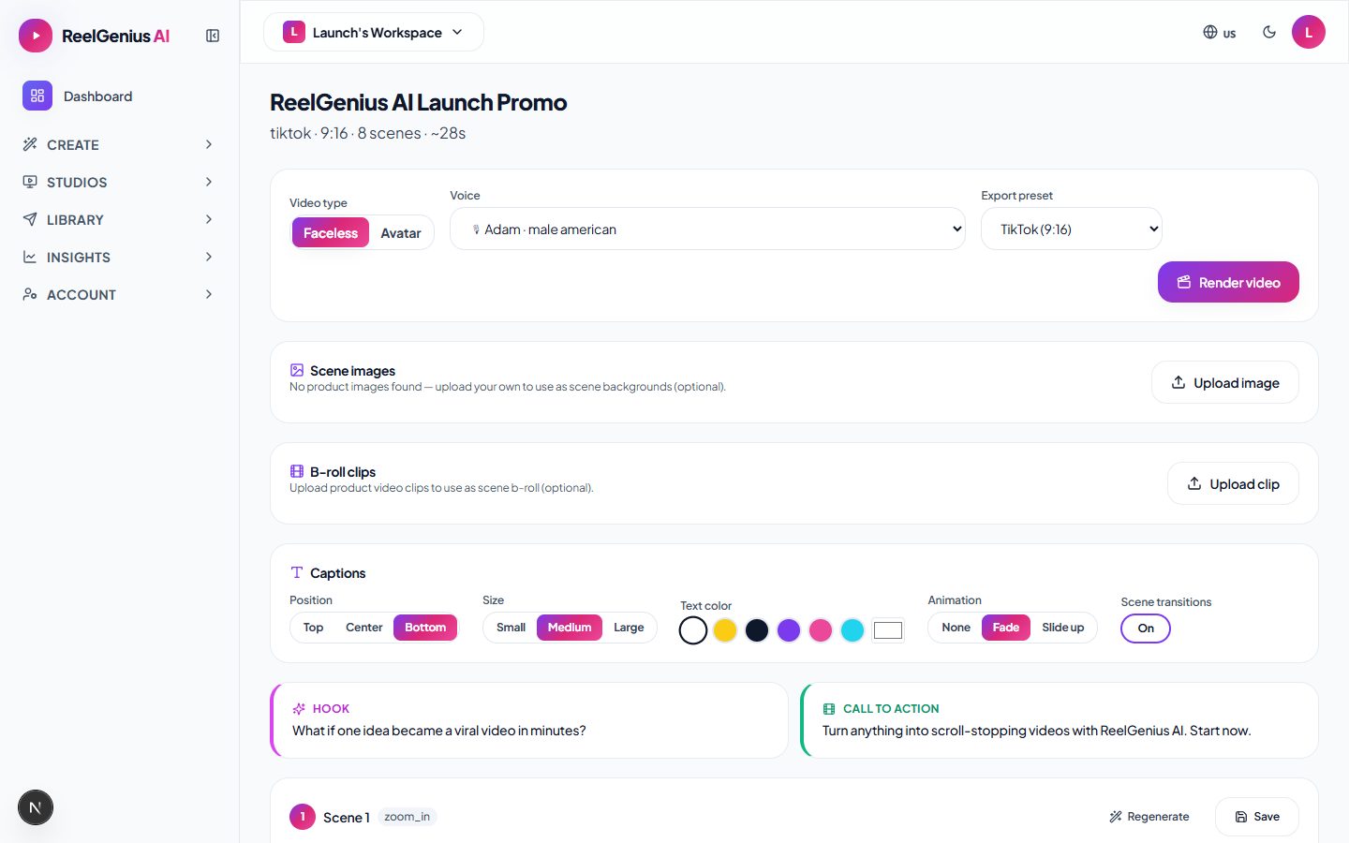Pick the purple text color swatch
Image resolution: width=1349 pixels, height=843 pixels.
789,630
